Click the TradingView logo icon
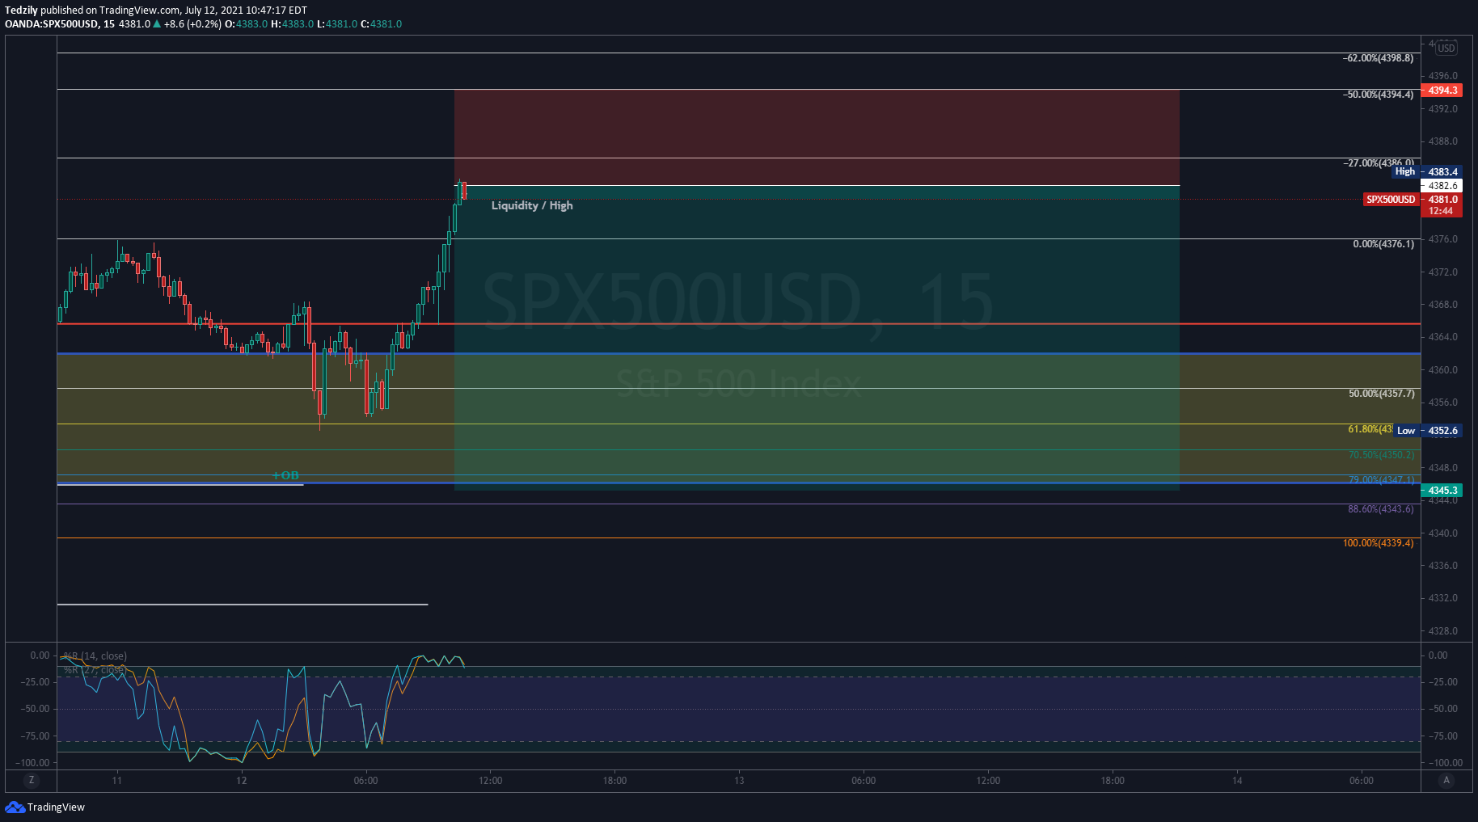 click(15, 807)
